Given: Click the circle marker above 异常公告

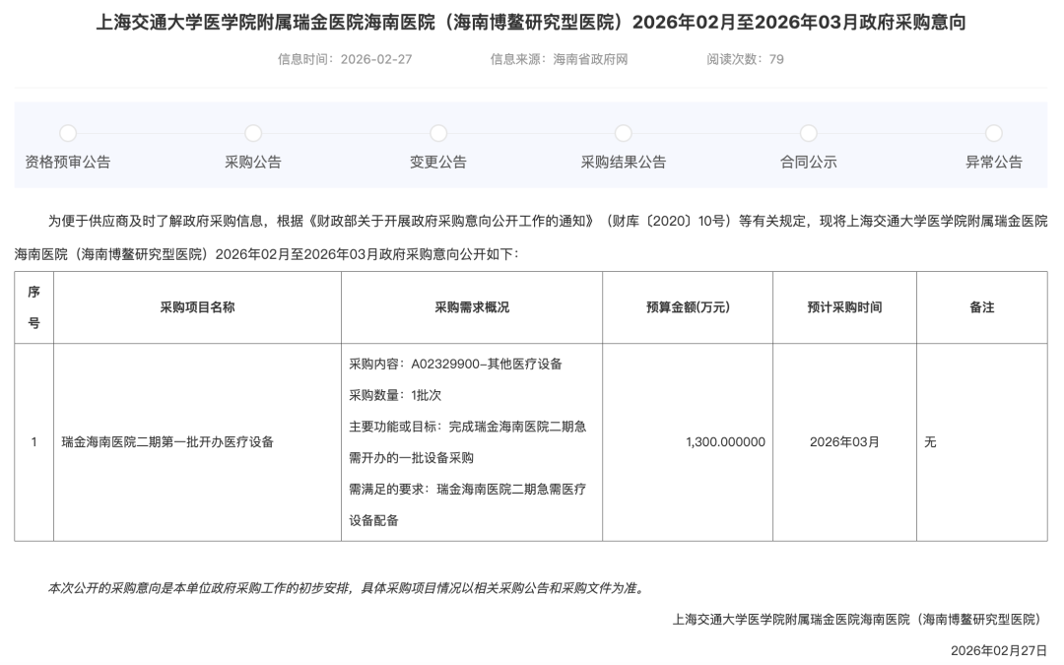Looking at the screenshot, I should point(993,133).
